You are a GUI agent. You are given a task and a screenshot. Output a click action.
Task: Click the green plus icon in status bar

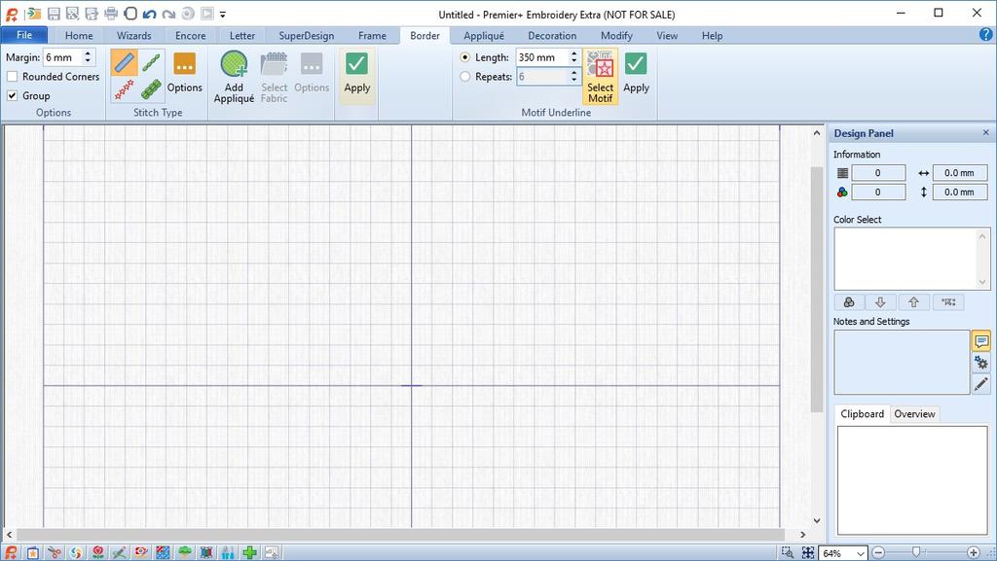point(250,552)
